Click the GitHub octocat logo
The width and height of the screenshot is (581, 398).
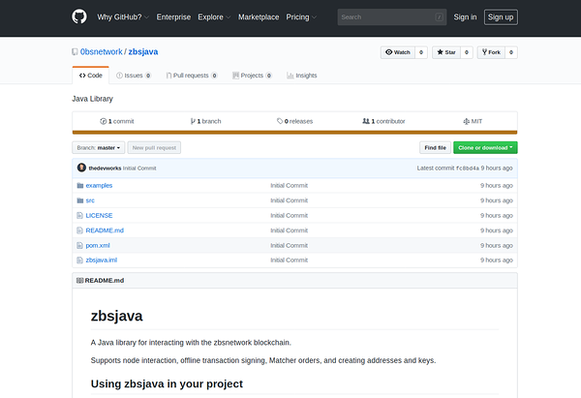(x=79, y=16)
